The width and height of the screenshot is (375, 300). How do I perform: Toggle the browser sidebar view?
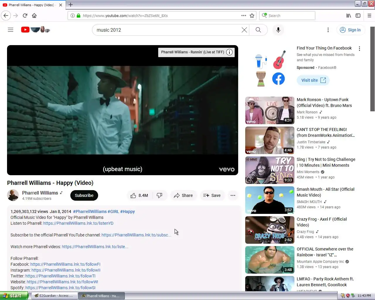click(358, 16)
